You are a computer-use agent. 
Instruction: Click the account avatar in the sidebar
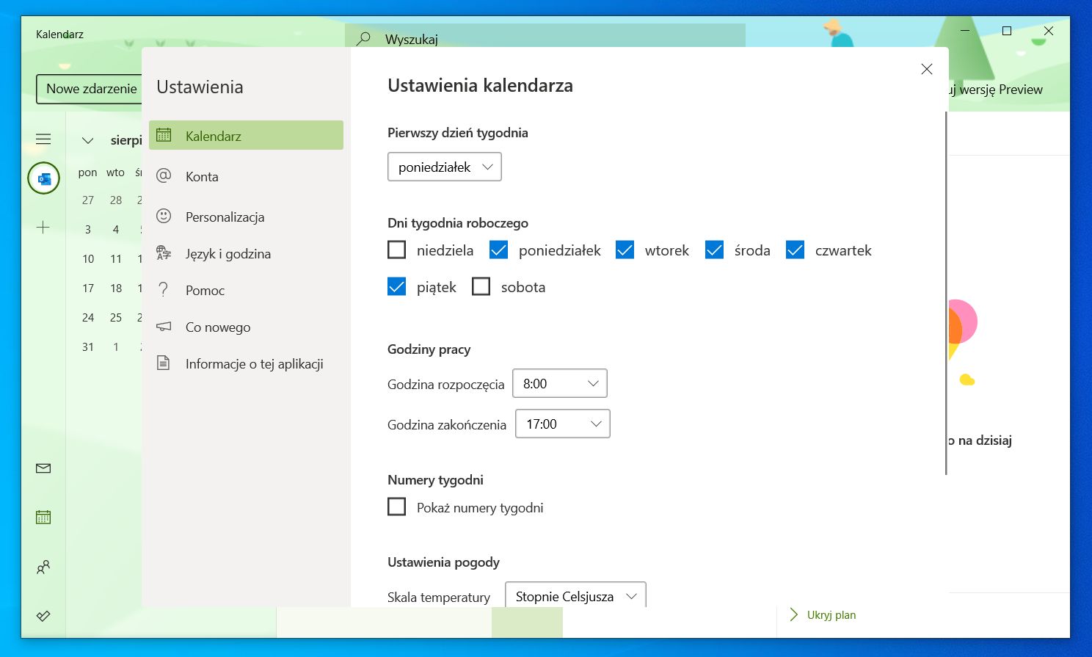click(43, 178)
